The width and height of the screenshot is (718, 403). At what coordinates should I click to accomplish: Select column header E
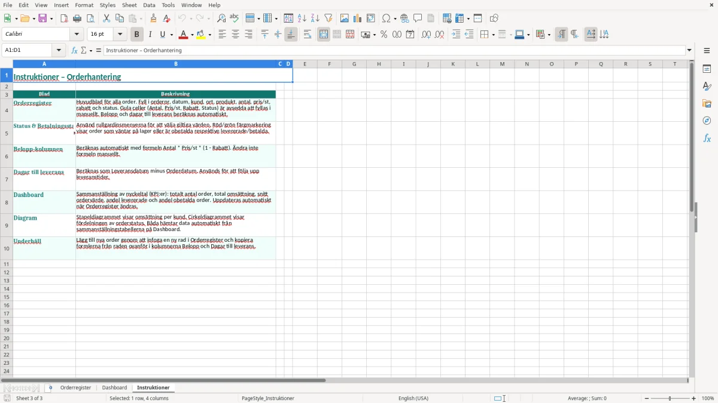[x=305, y=64]
